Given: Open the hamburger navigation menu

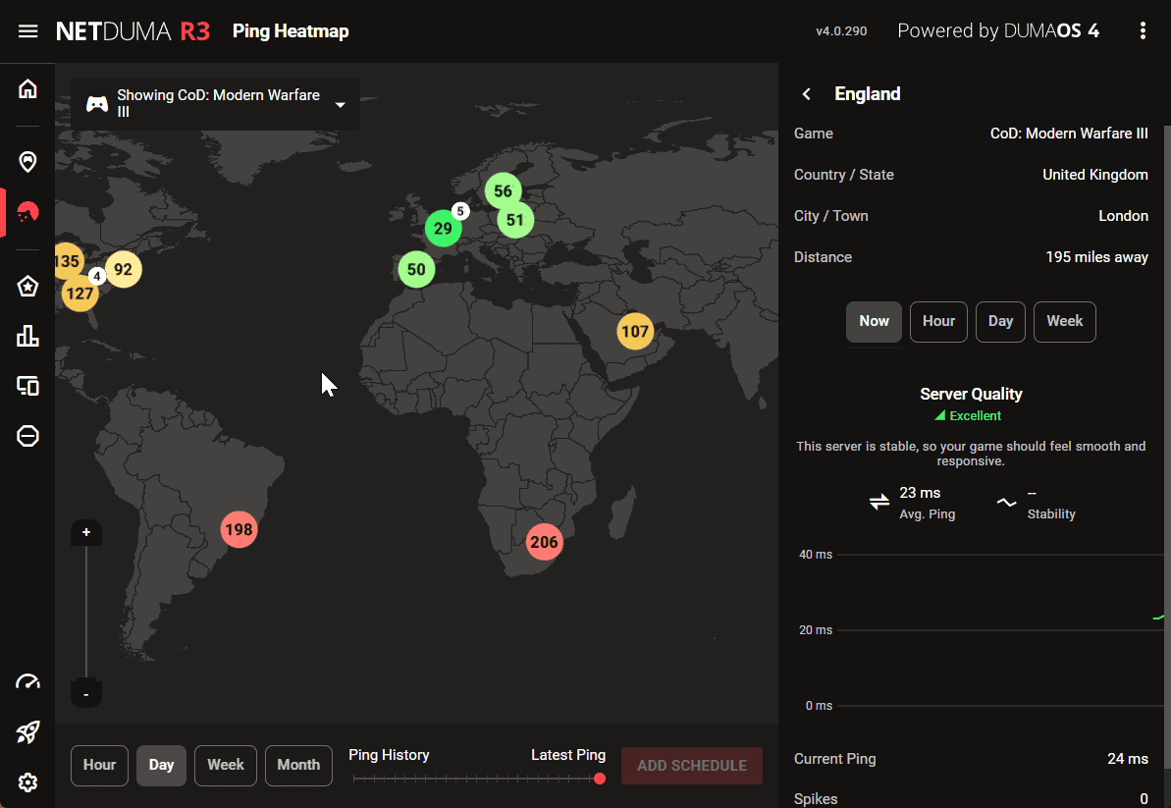Looking at the screenshot, I should tap(27, 31).
